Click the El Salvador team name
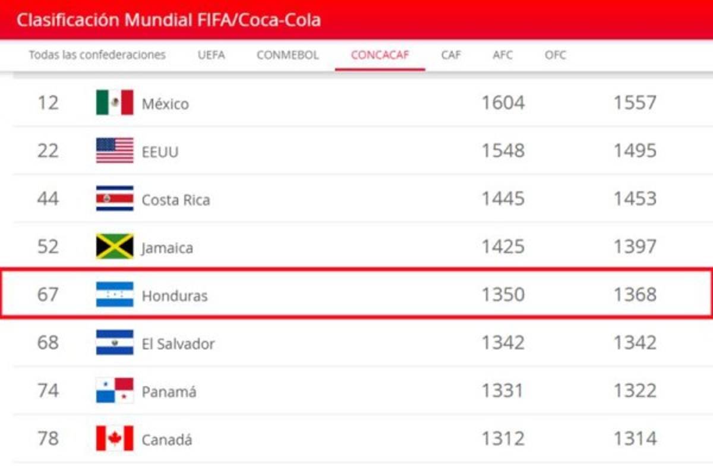The height and width of the screenshot is (473, 713). [x=178, y=343]
